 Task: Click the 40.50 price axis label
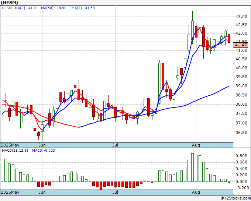pyautogui.click(x=241, y=59)
